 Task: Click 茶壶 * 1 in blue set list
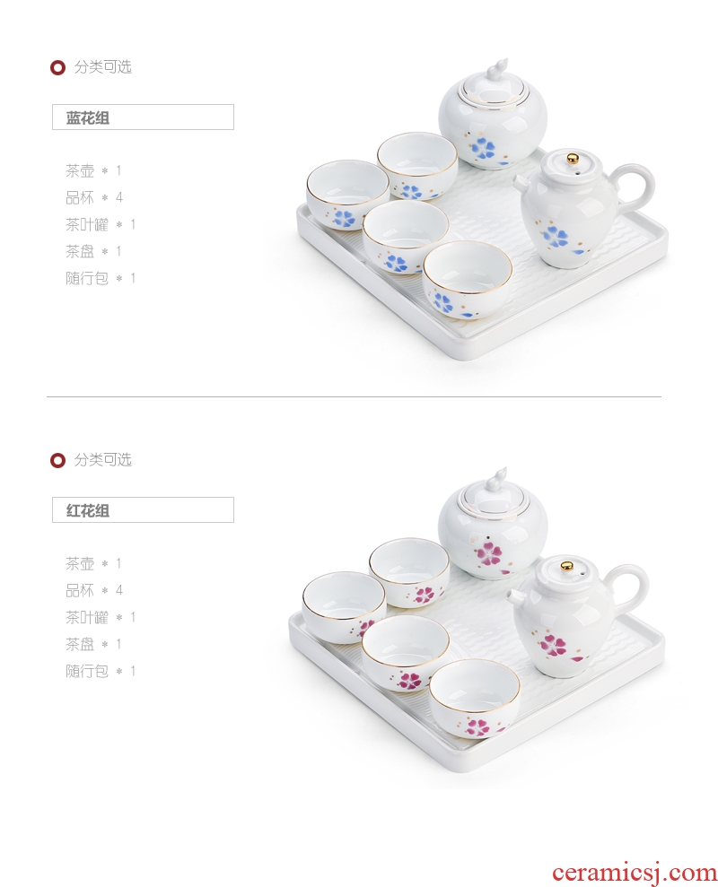pos(93,170)
